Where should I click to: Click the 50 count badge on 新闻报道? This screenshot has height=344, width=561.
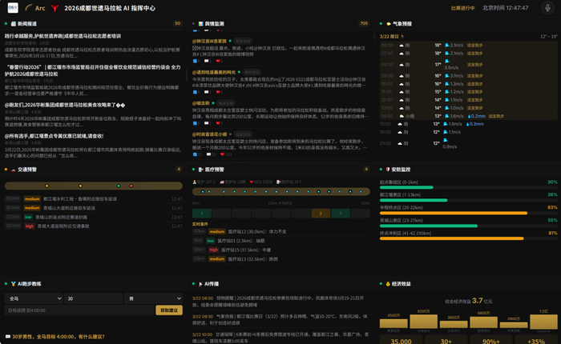(x=177, y=23)
